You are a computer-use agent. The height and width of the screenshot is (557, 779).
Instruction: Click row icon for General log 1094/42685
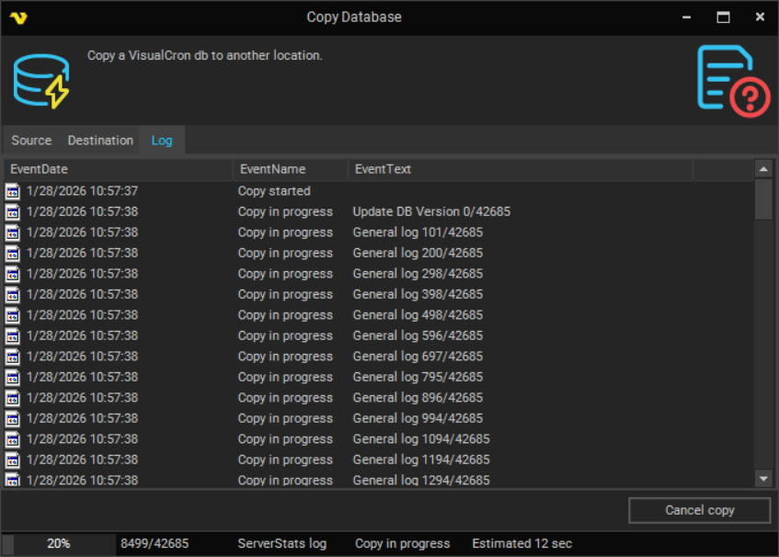tap(13, 439)
